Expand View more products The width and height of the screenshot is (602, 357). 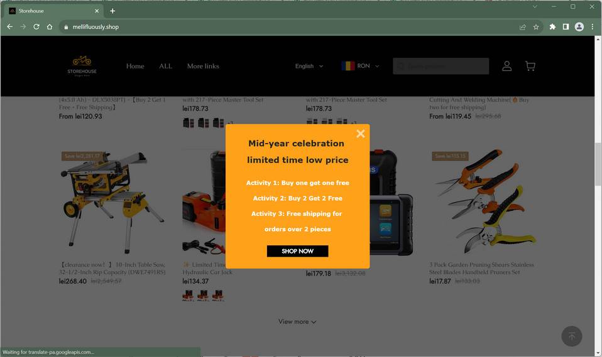tap(298, 321)
